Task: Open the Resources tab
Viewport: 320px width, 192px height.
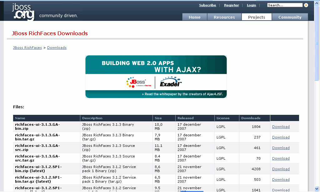Action: click(x=224, y=17)
